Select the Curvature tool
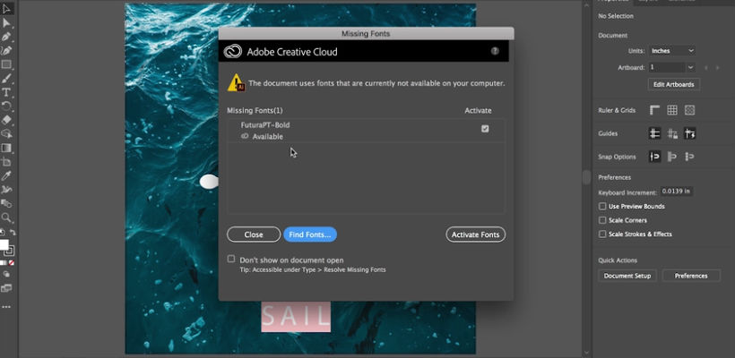735x358 pixels. [6, 50]
